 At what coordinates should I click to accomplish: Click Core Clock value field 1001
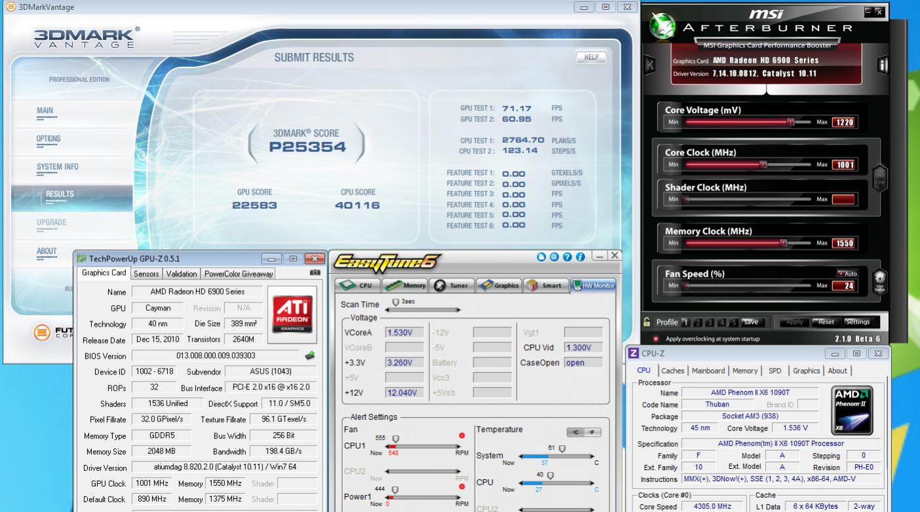click(x=844, y=164)
